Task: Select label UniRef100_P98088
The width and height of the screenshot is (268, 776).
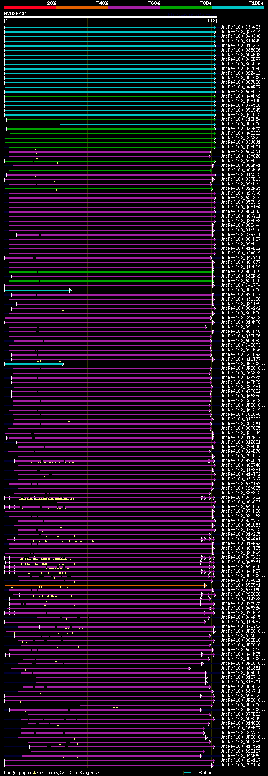Action: pyautogui.click(x=240, y=594)
